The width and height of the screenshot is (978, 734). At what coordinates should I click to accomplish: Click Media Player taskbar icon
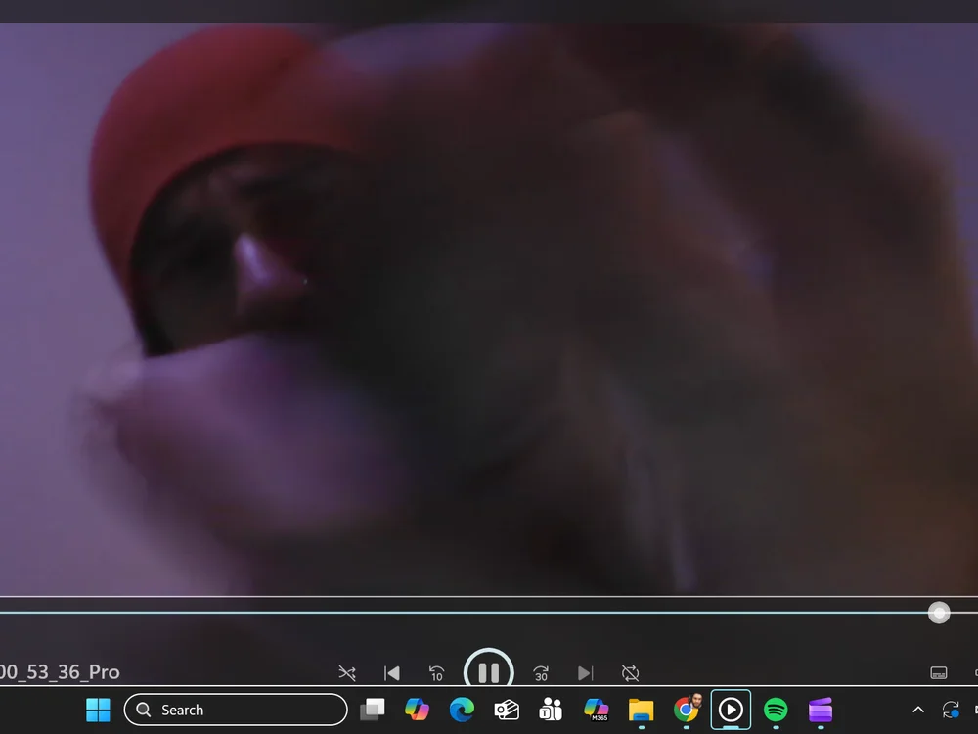731,710
